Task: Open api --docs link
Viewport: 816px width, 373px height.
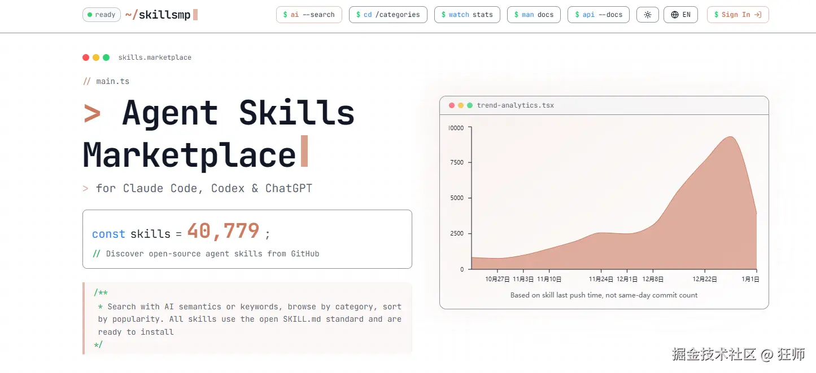Action: pyautogui.click(x=599, y=15)
